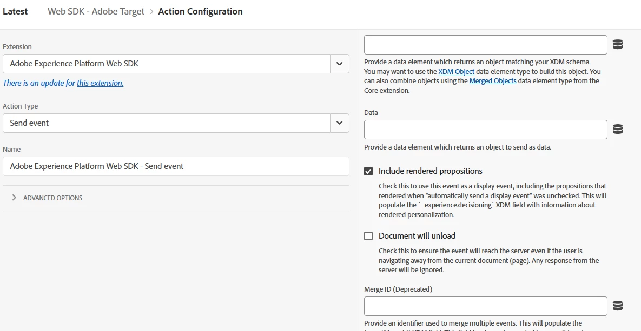Follow the 'this extension' update link
Viewport: 641px width, 331px height.
[x=100, y=83]
